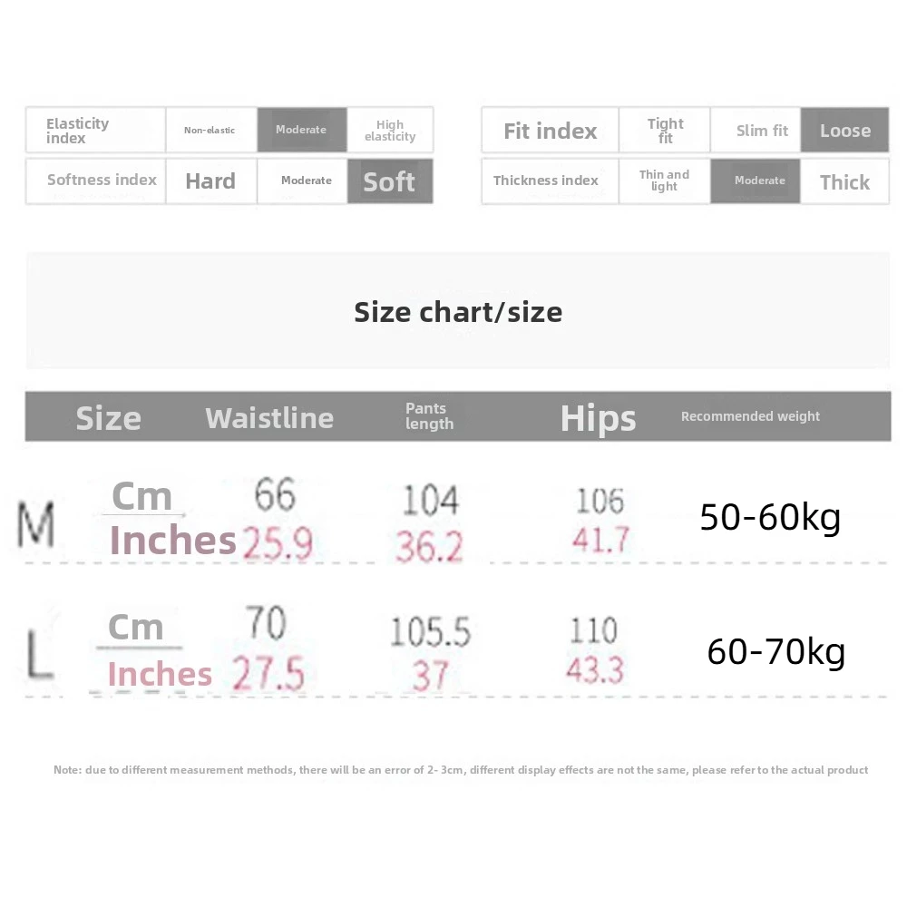Select the Slim fit option
Viewport: 907px width, 907px height.
tap(762, 131)
